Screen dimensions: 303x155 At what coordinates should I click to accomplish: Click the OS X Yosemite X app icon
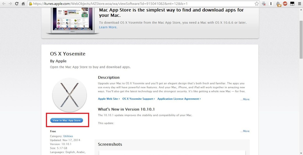[69, 95]
